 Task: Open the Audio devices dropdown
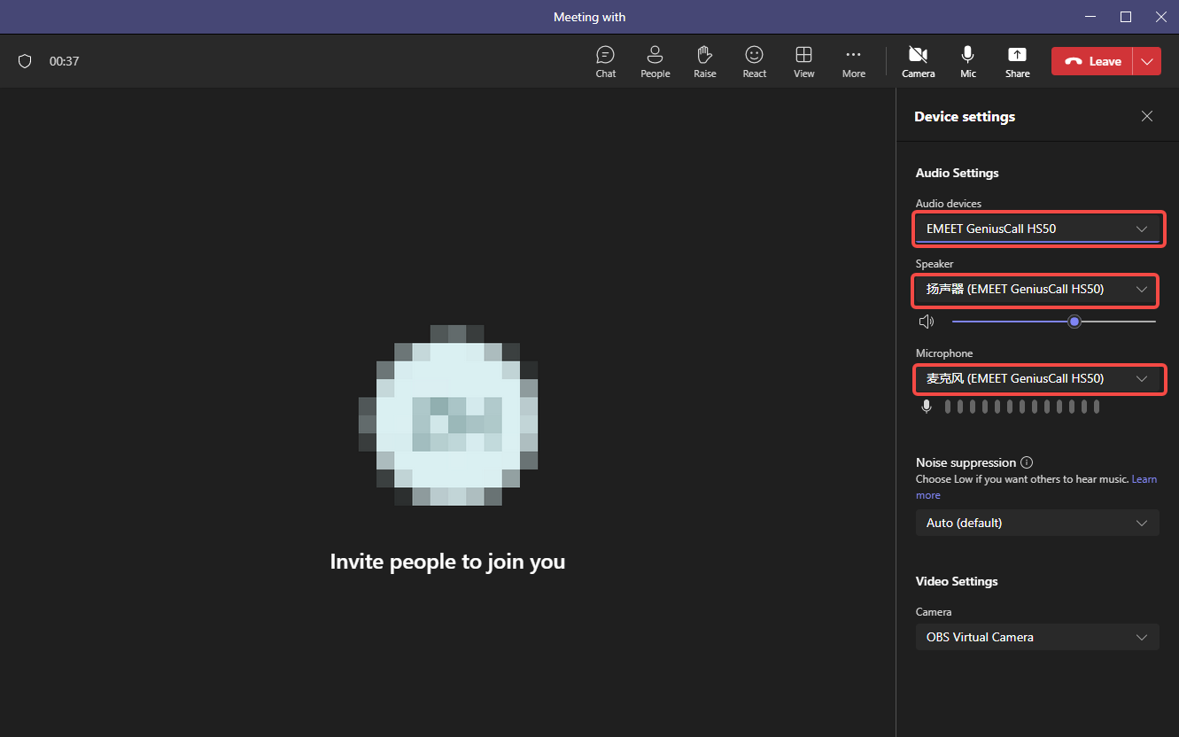1036,229
